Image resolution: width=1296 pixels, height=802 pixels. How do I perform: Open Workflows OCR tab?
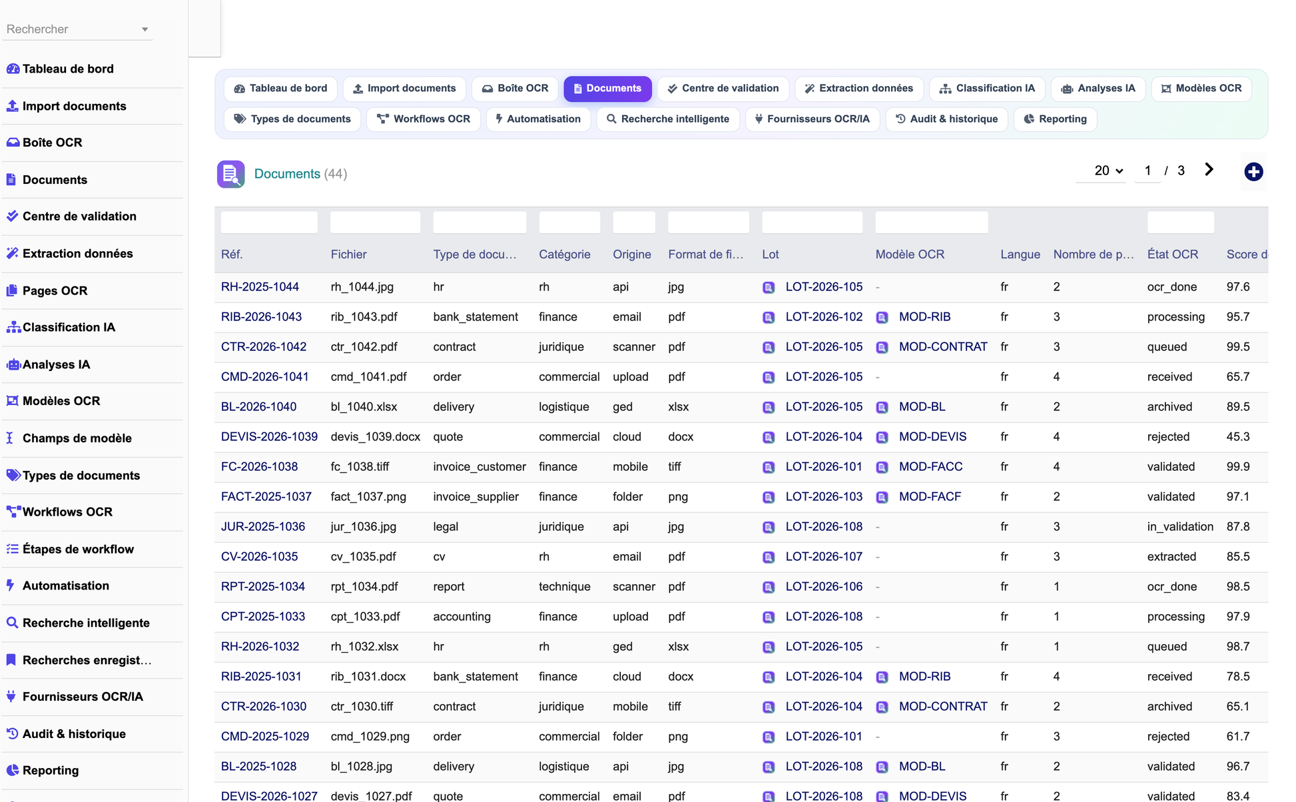[x=424, y=119]
